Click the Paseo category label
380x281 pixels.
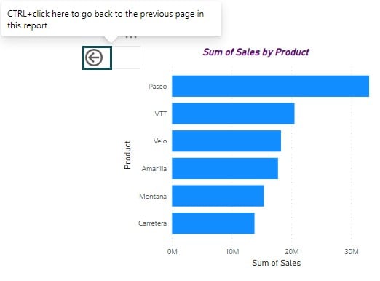point(158,87)
